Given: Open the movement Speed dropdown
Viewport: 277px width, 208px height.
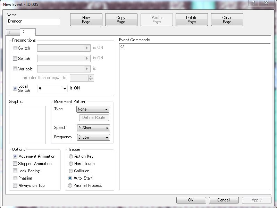Looking at the screenshot, I should click(93, 128).
